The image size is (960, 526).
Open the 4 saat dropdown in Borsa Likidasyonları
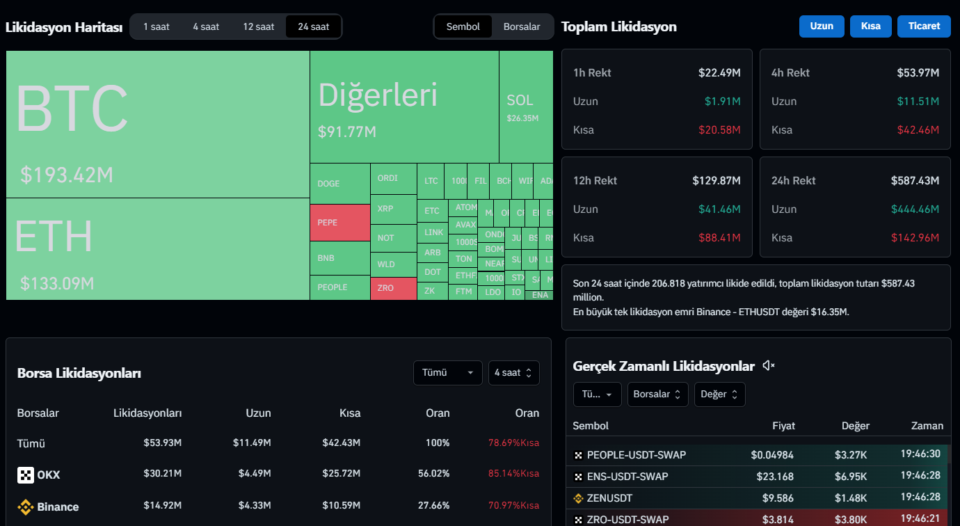click(x=514, y=373)
